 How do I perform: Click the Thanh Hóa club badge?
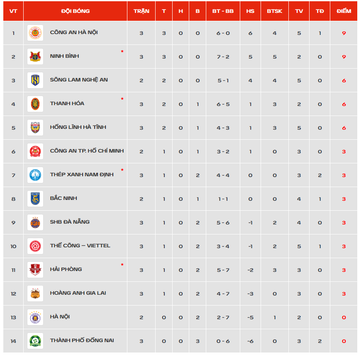click(35, 104)
